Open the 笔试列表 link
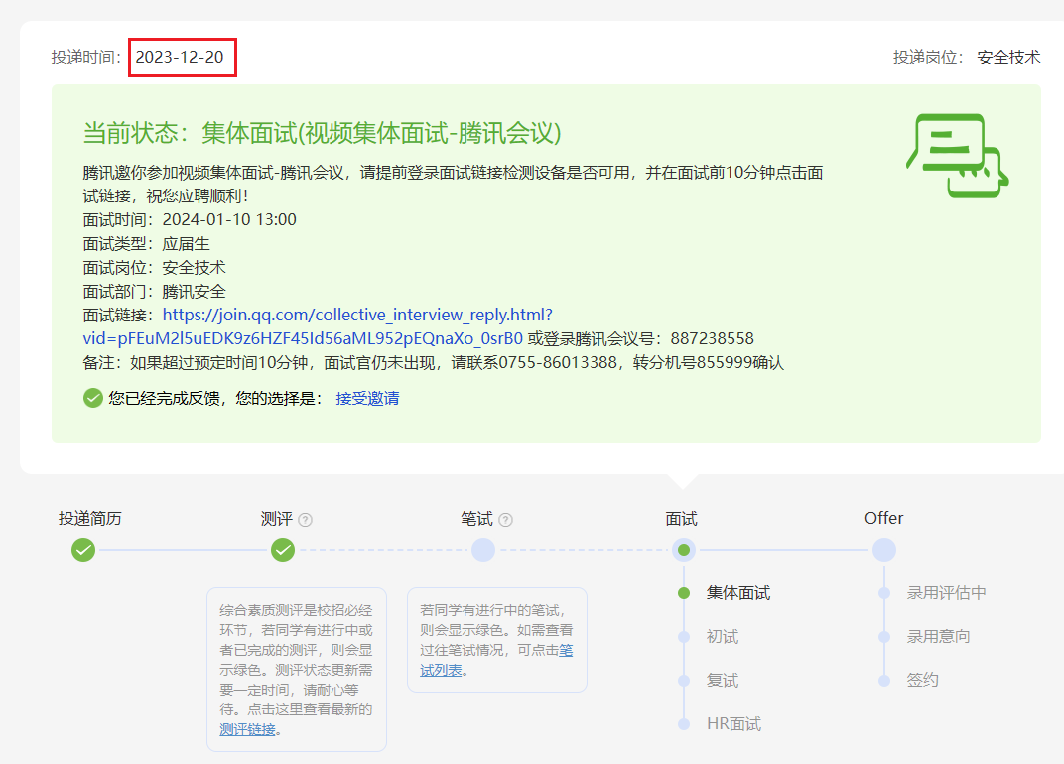The height and width of the screenshot is (764, 1064). [x=496, y=660]
